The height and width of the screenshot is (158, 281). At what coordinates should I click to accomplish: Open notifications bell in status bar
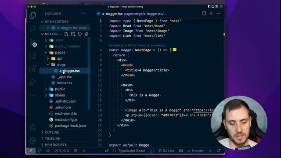[219, 151]
